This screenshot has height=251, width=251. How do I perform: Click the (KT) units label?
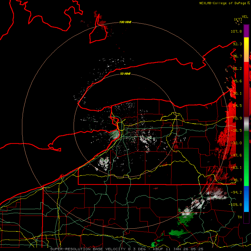click(x=238, y=20)
